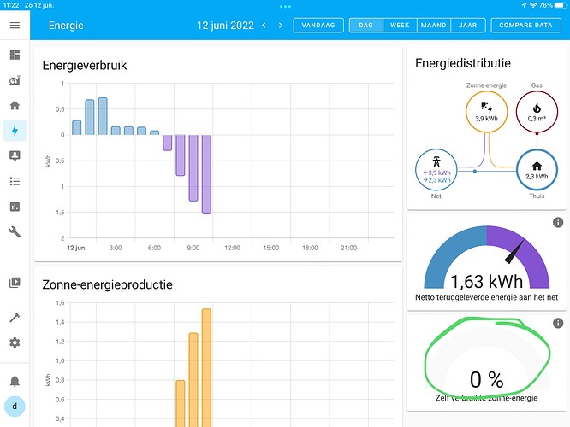Switch to JAAR view
The image size is (570, 427).
click(468, 26)
